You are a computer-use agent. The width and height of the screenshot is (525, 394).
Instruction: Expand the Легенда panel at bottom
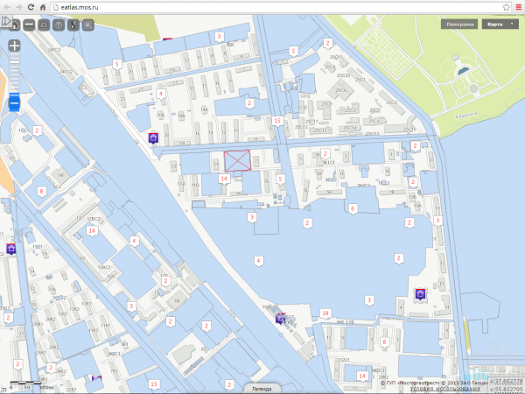tap(262, 389)
